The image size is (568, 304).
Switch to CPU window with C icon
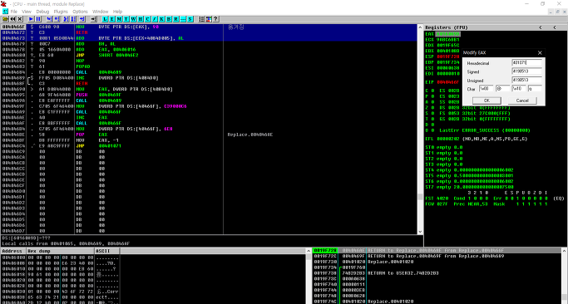147,19
